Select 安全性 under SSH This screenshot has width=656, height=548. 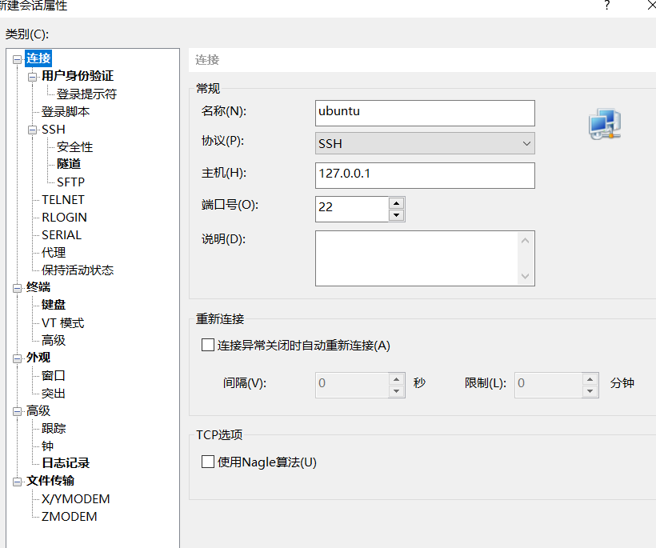pyautogui.click(x=75, y=147)
